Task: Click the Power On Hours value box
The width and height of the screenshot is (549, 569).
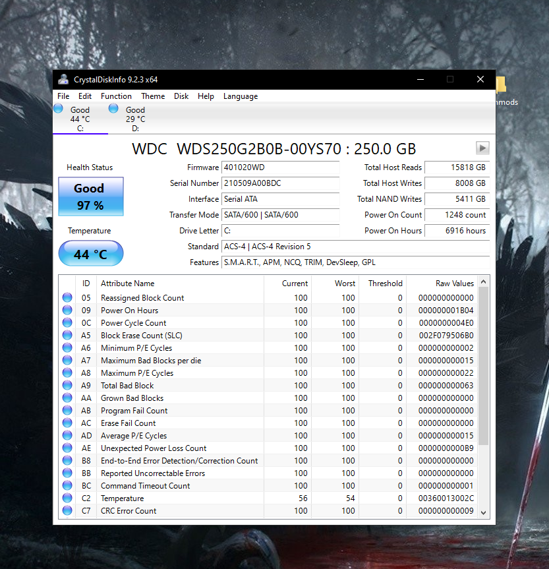Action: pyautogui.click(x=457, y=231)
